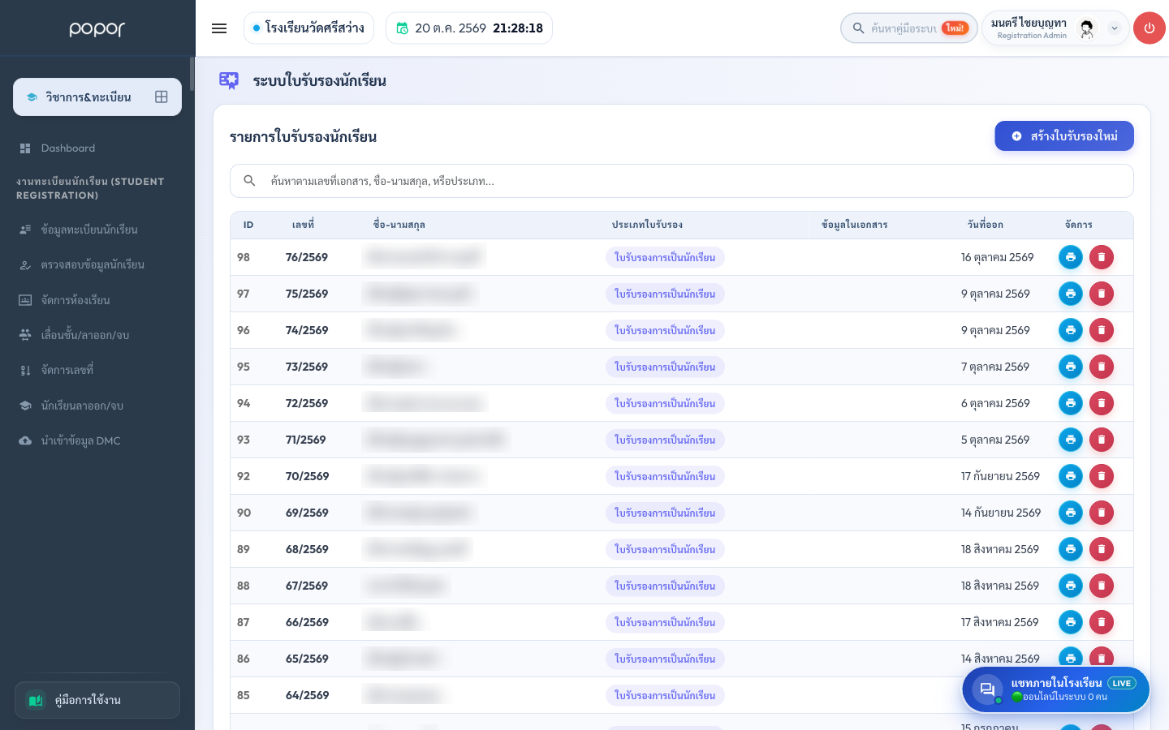This screenshot has width=1169, height=730.
Task: Click the วันที่ออก column header
Action: click(x=986, y=225)
